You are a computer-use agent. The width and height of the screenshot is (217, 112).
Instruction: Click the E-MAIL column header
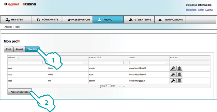click(x=133, y=58)
